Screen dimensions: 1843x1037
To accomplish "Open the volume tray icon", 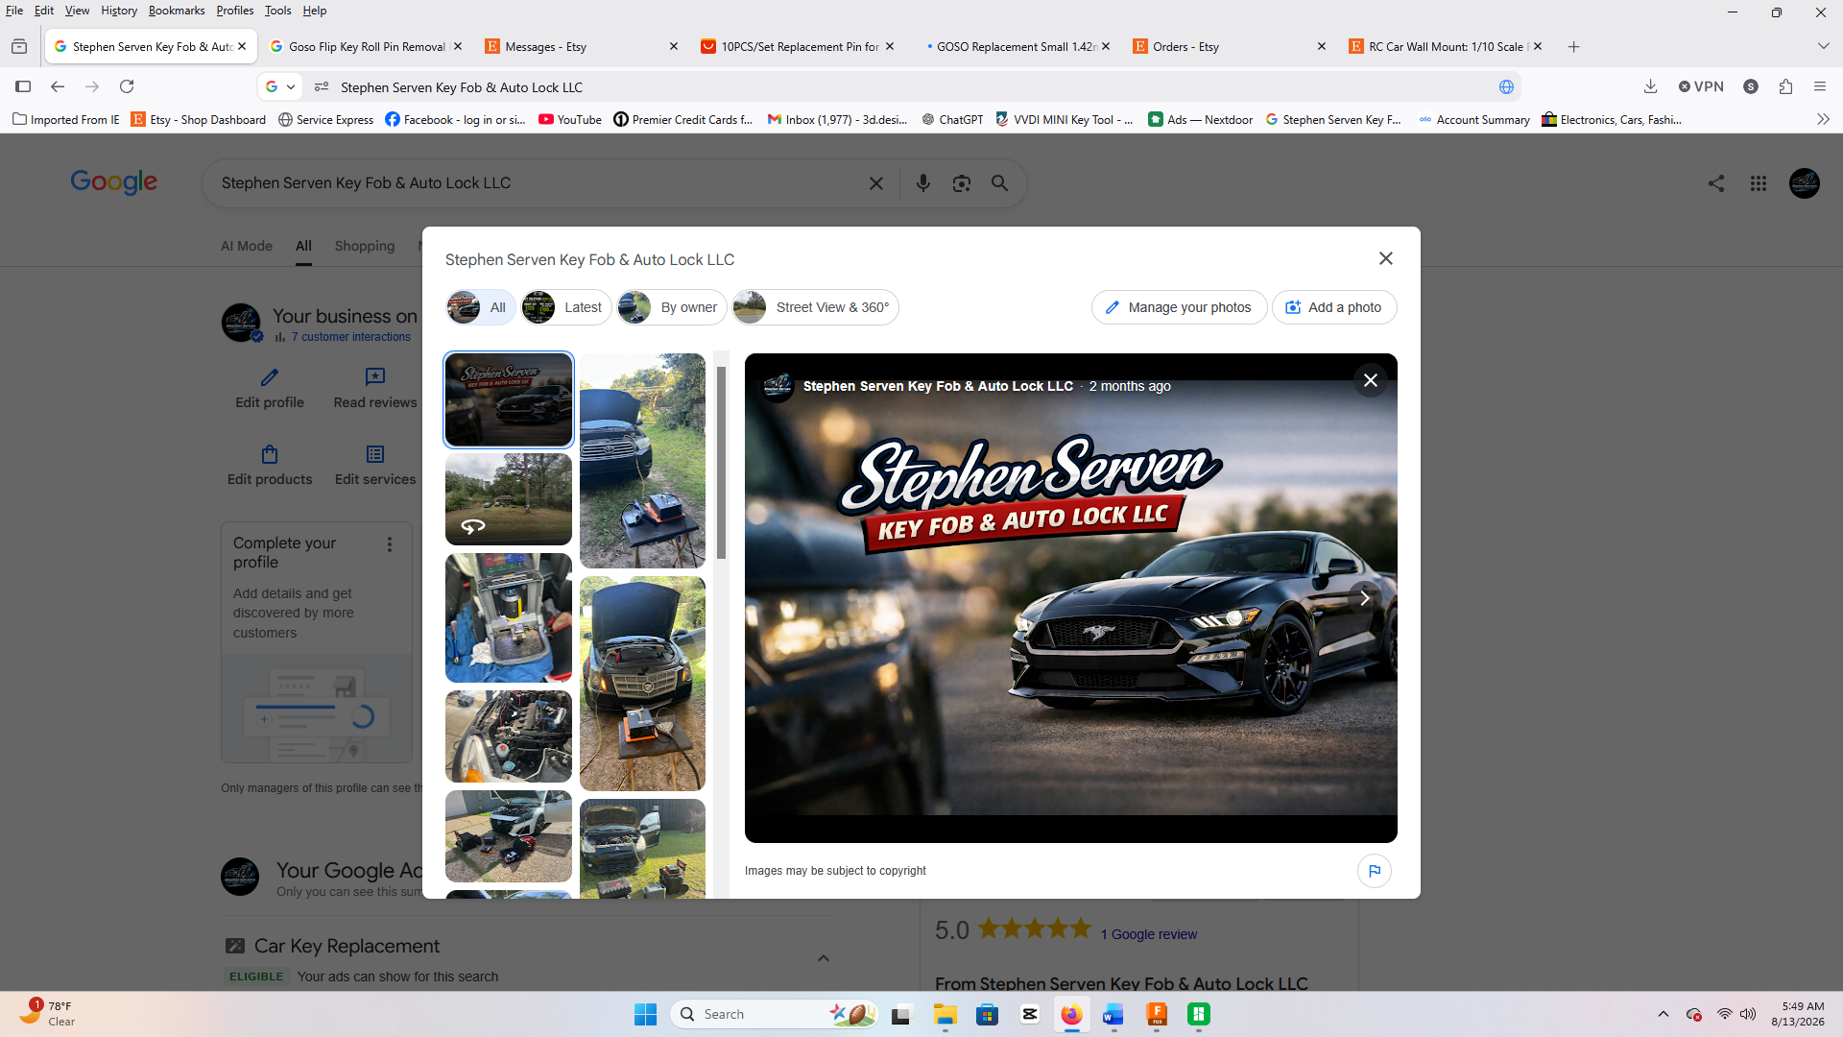I will 1748,1014.
